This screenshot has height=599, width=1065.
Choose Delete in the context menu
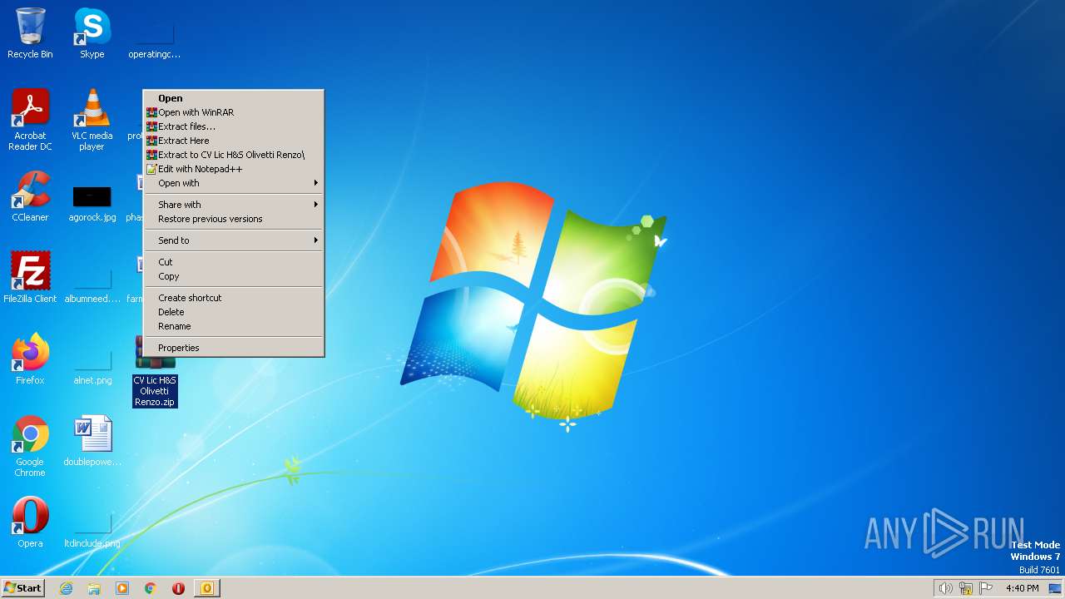tap(234, 312)
